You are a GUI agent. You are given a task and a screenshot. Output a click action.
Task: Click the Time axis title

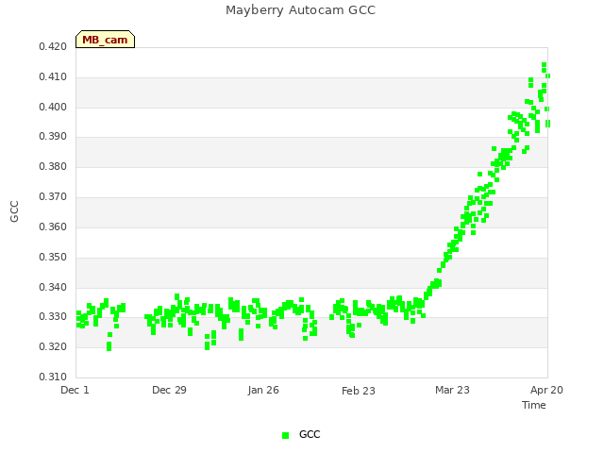534,405
